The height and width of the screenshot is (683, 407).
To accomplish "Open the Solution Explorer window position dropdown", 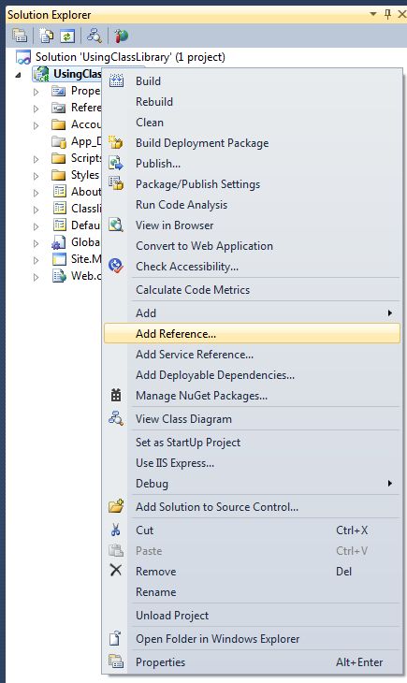I will pos(373,14).
